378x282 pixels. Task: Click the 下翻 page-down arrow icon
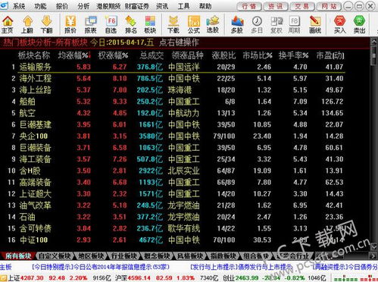click(x=46, y=25)
